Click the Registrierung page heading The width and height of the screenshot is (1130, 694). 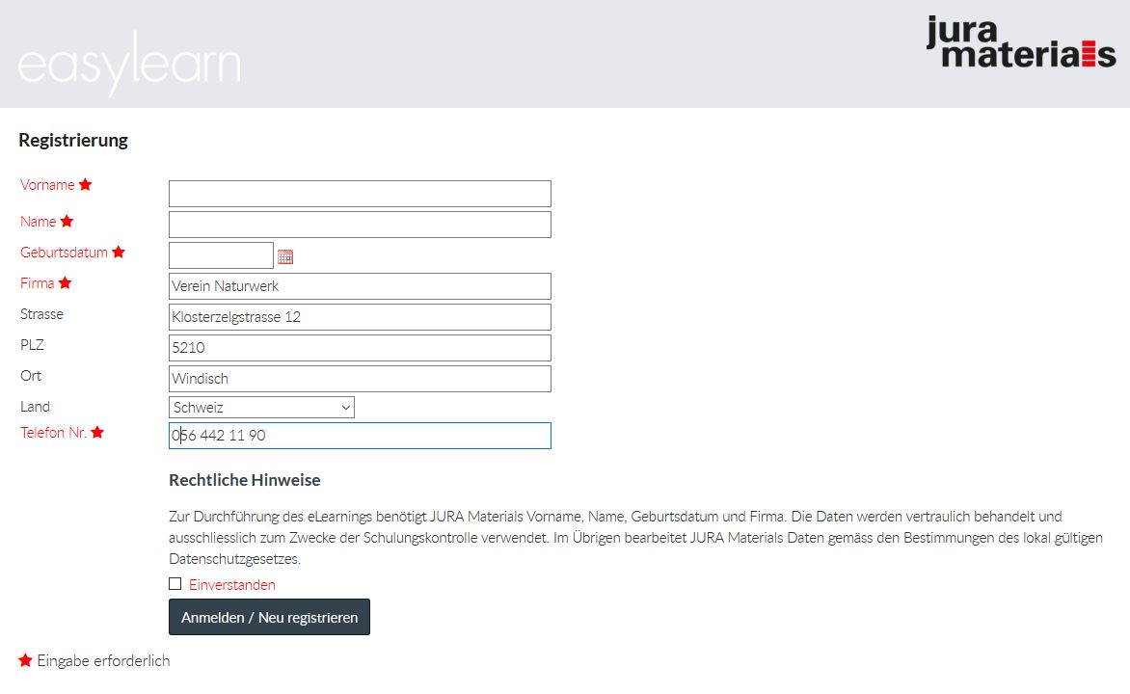pos(73,141)
